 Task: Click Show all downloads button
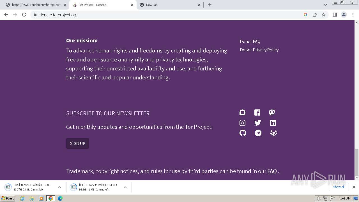tap(339, 187)
